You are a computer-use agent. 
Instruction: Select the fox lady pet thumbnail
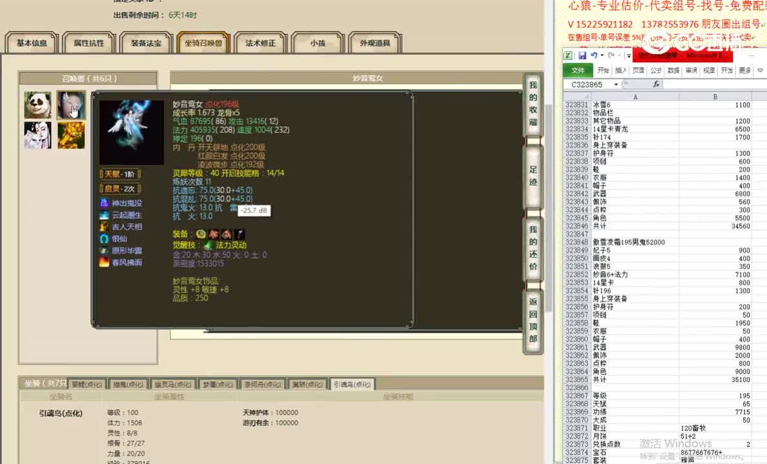coord(37,135)
